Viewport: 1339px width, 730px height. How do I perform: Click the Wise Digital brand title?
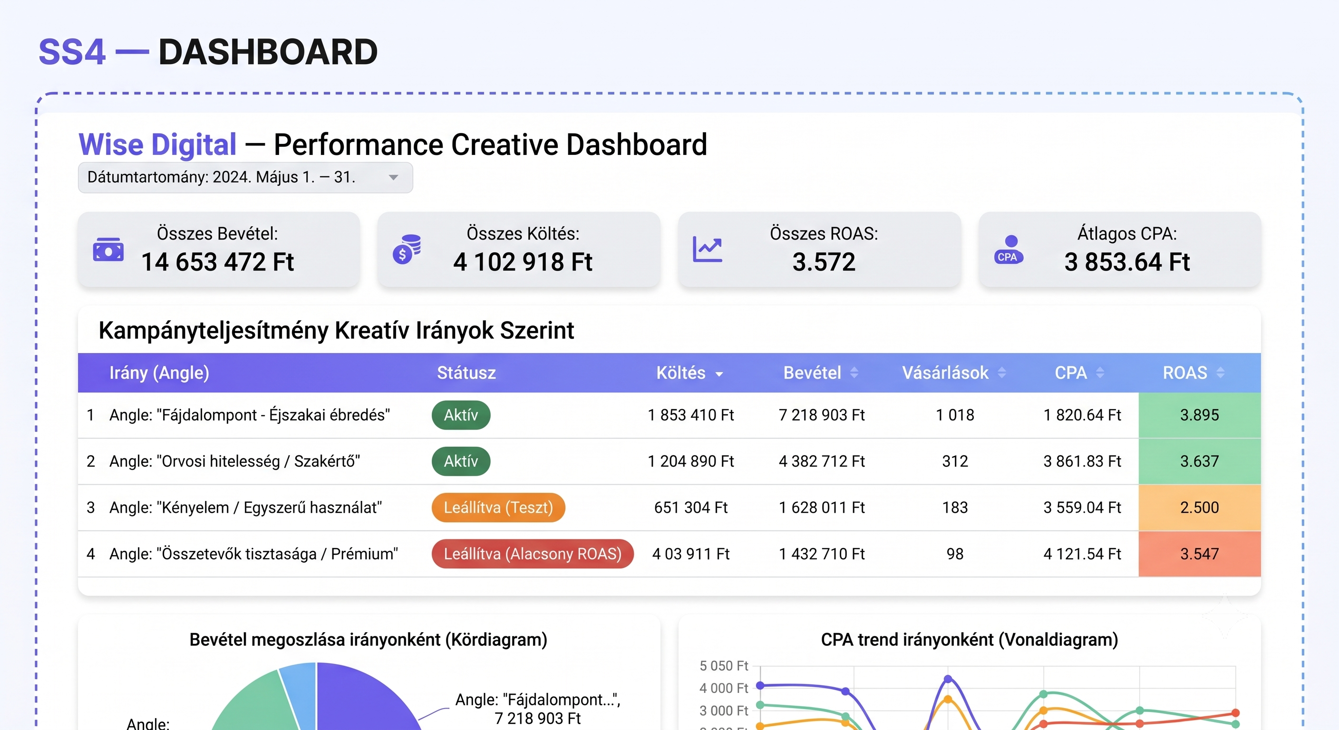click(x=157, y=144)
